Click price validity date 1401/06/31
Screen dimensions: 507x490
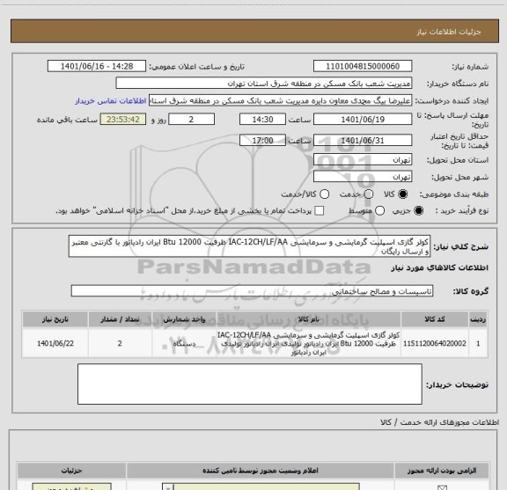click(x=363, y=140)
